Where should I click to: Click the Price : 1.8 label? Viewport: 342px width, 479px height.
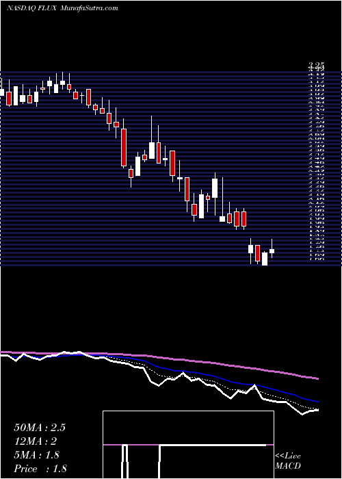coord(40,469)
